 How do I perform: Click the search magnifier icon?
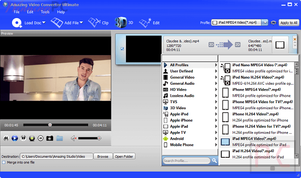point(215,161)
